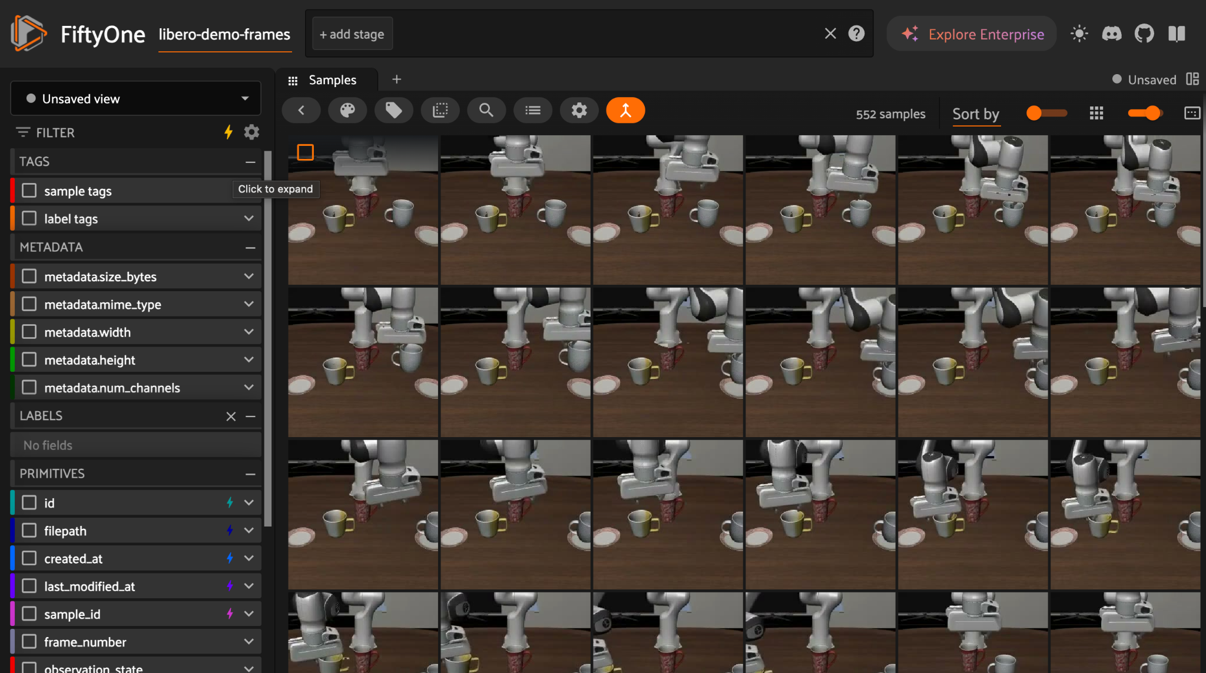1206x673 pixels.
Task: Click the patches view icon
Action: [440, 110]
